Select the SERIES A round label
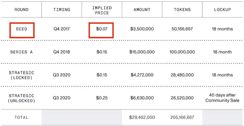The width and height of the screenshot is (244, 126). 21,52
